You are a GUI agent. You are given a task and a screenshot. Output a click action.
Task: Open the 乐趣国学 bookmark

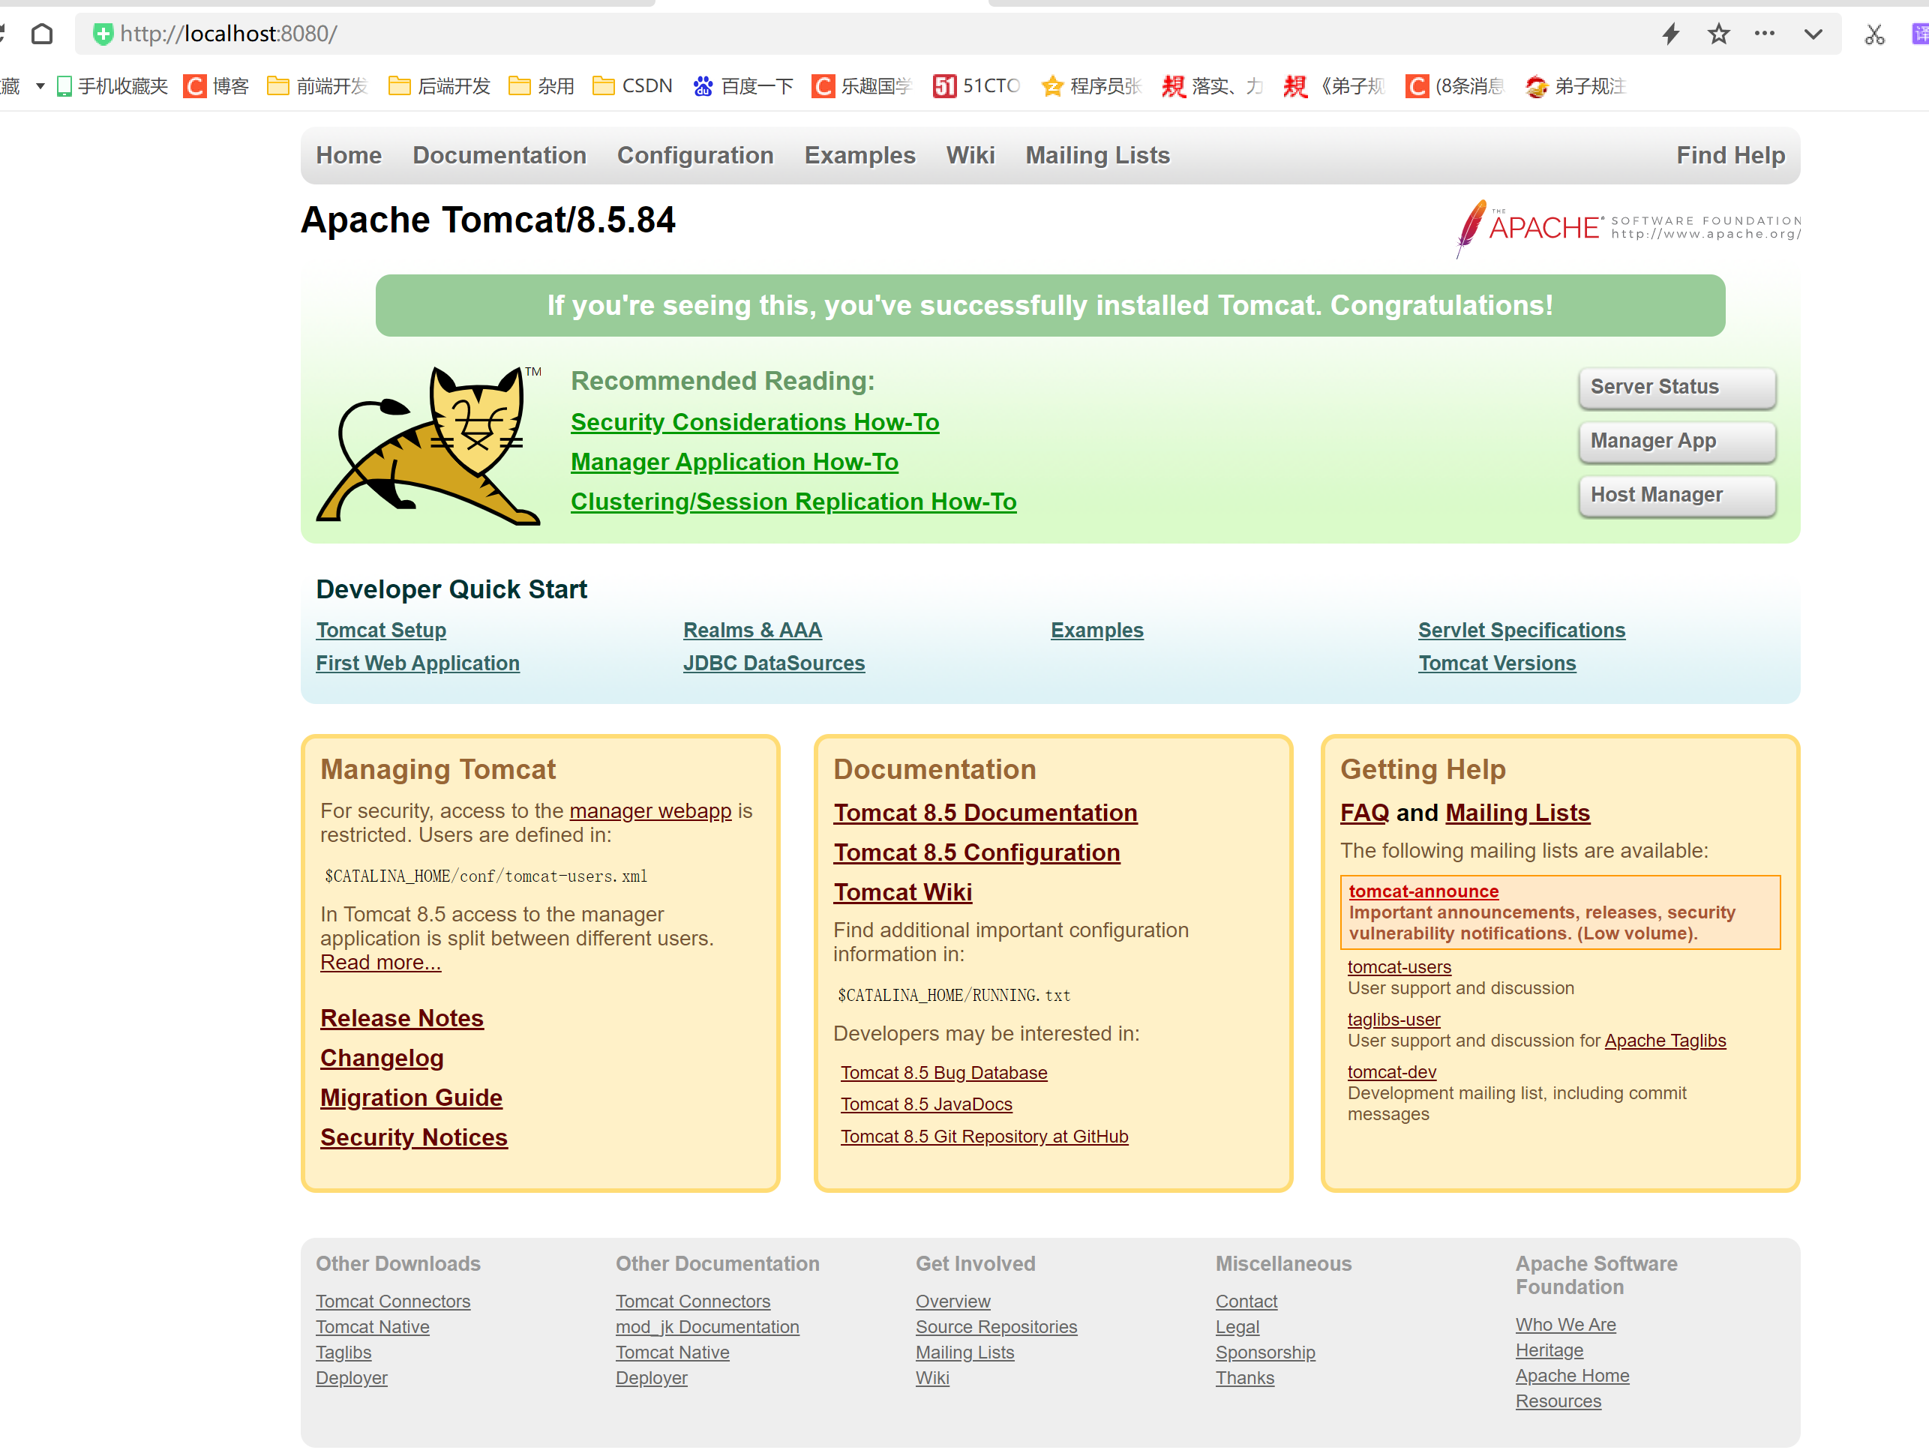pyautogui.click(x=862, y=85)
